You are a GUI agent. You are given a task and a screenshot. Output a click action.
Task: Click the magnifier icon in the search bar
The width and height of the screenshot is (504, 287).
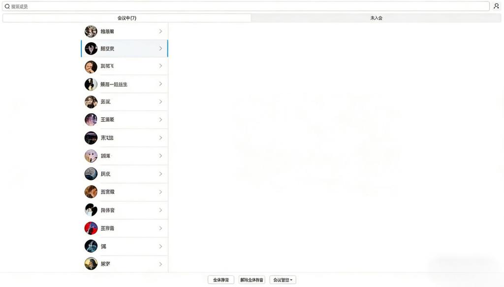click(7, 6)
